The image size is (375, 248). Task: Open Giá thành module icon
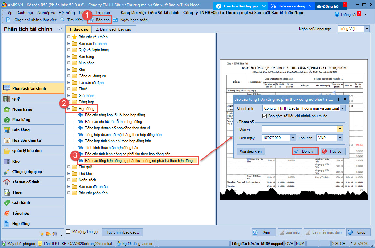(7, 203)
